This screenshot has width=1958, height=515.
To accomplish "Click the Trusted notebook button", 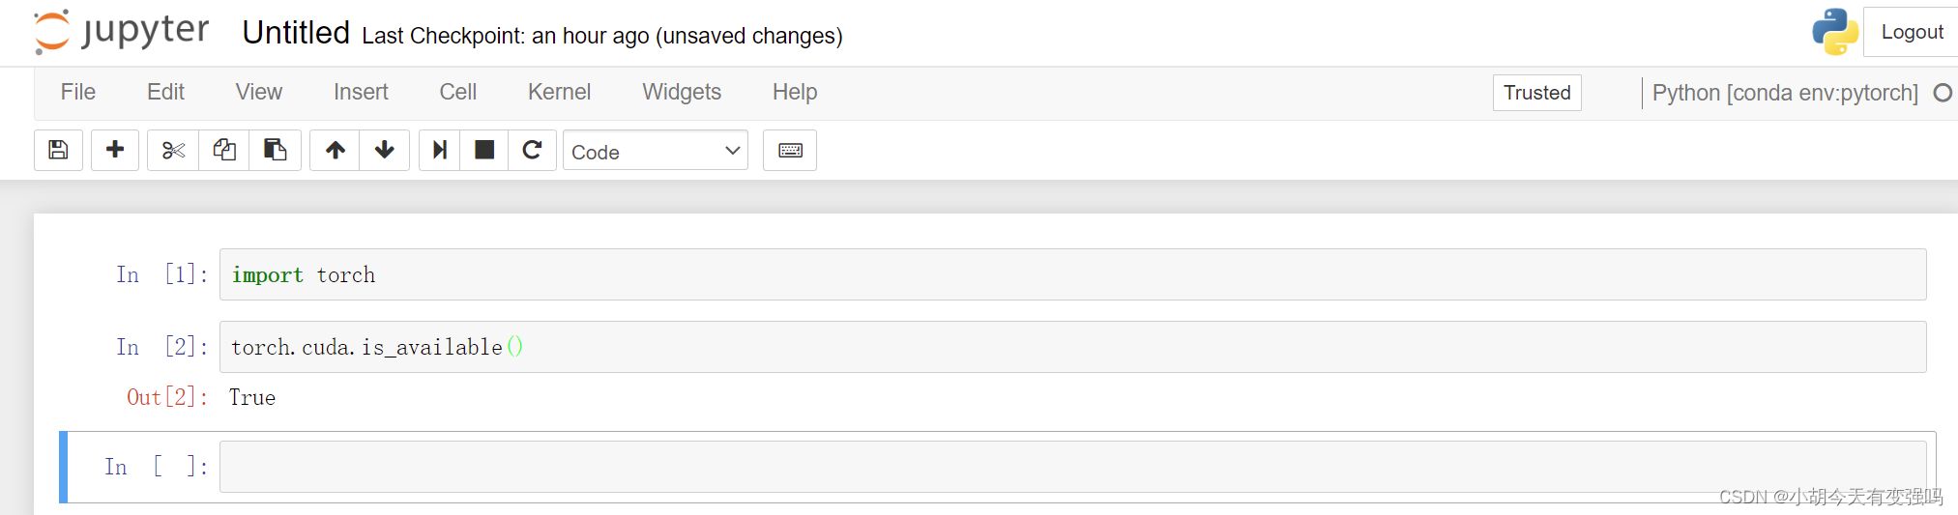I will [1536, 93].
